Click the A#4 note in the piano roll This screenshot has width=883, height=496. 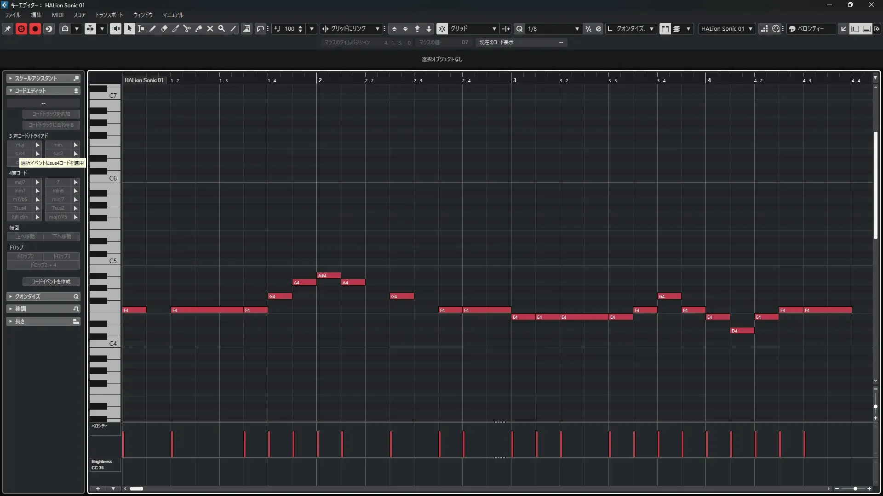(x=329, y=276)
